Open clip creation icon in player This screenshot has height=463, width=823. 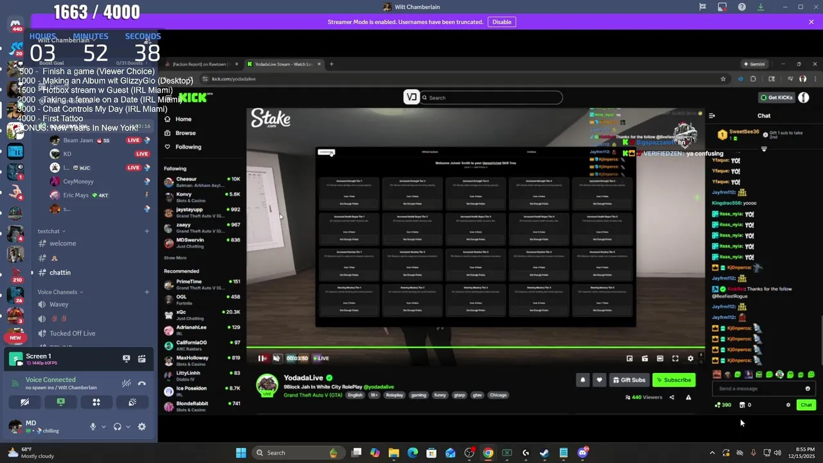tap(645, 358)
